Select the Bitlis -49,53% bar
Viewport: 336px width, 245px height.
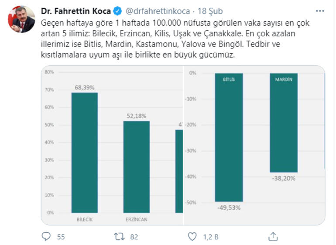coord(229,137)
